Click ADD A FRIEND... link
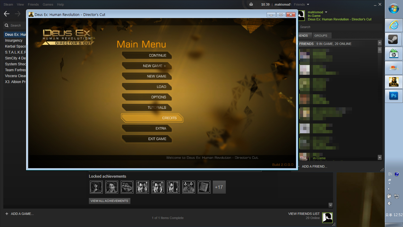The image size is (403, 227). (x=314, y=166)
